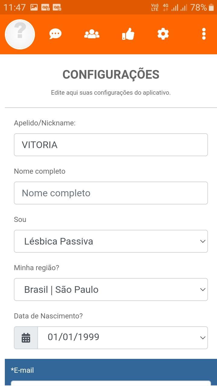217x386 pixels.
Task: Click the E-mail input field
Action: pyautogui.click(x=111, y=383)
